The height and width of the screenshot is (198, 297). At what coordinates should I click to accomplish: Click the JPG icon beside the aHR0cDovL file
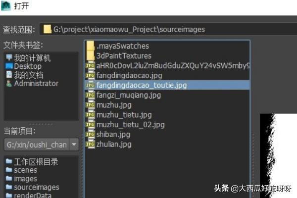coord(90,66)
